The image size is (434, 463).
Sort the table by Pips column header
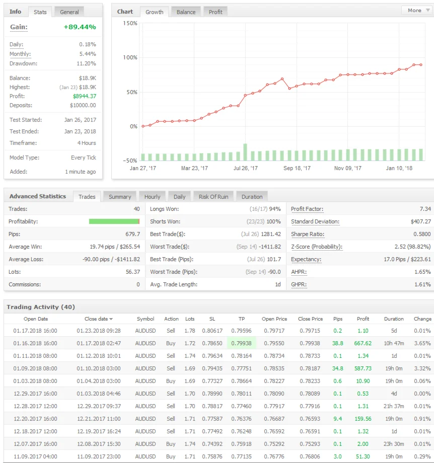click(337, 319)
